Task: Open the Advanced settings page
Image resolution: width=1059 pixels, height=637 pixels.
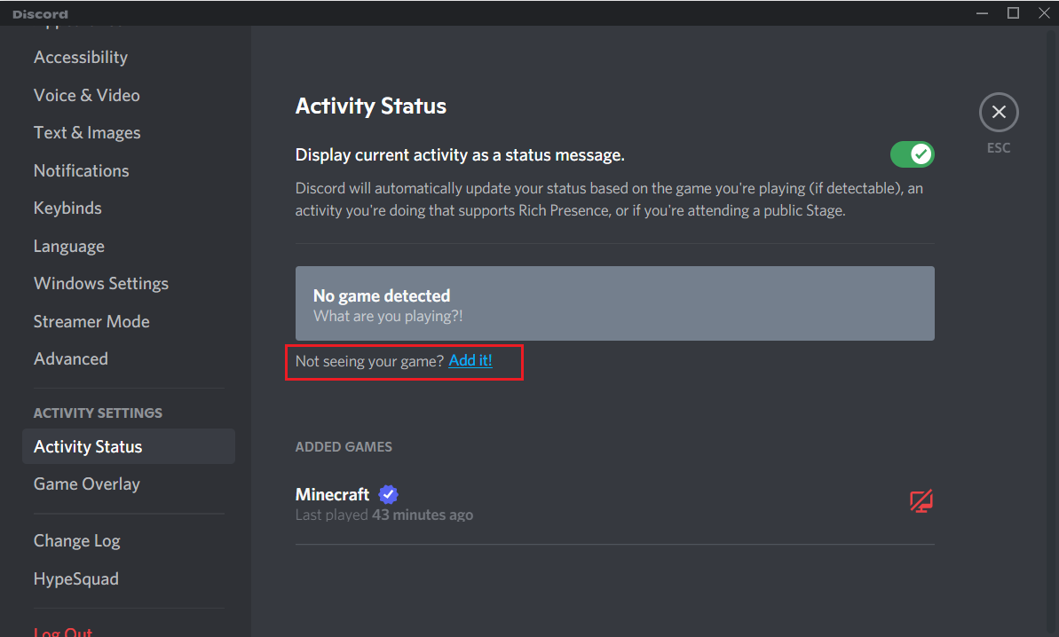Action: coord(70,358)
